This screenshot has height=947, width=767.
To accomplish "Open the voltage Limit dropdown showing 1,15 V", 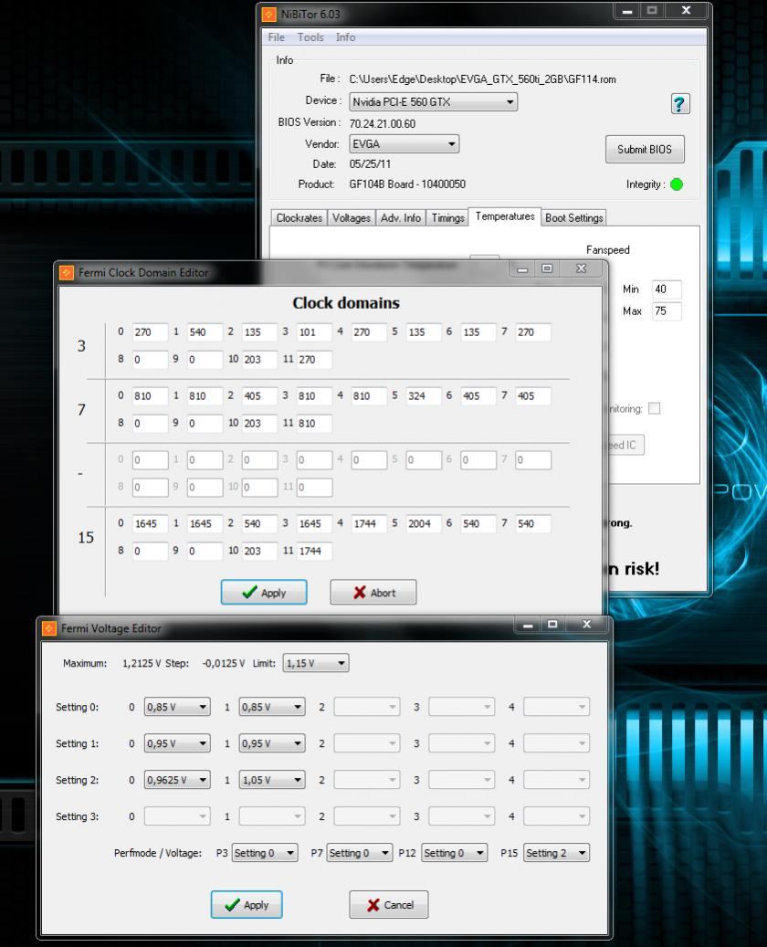I will pos(315,663).
